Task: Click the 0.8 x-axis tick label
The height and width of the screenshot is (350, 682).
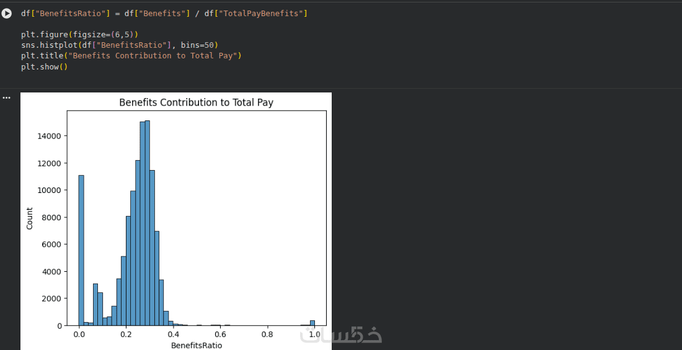Action: click(x=267, y=334)
